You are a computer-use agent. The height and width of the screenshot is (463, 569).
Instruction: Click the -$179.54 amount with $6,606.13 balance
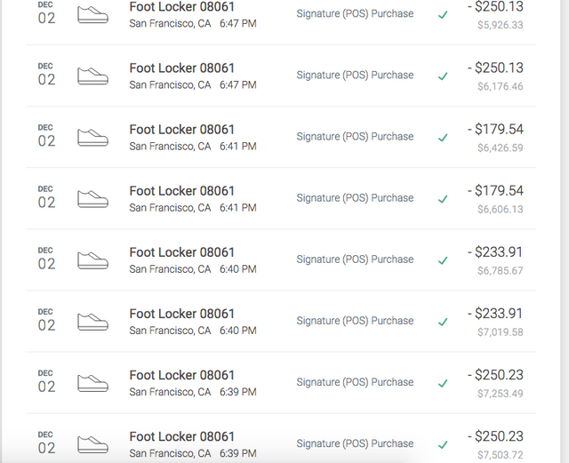click(495, 190)
